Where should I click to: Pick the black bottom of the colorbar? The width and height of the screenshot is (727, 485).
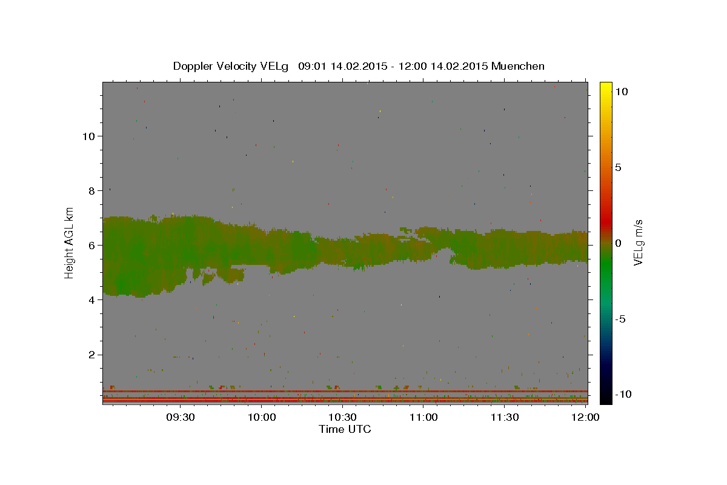pyautogui.click(x=605, y=397)
